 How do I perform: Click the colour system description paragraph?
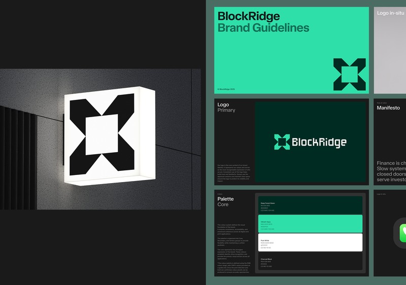(234, 249)
